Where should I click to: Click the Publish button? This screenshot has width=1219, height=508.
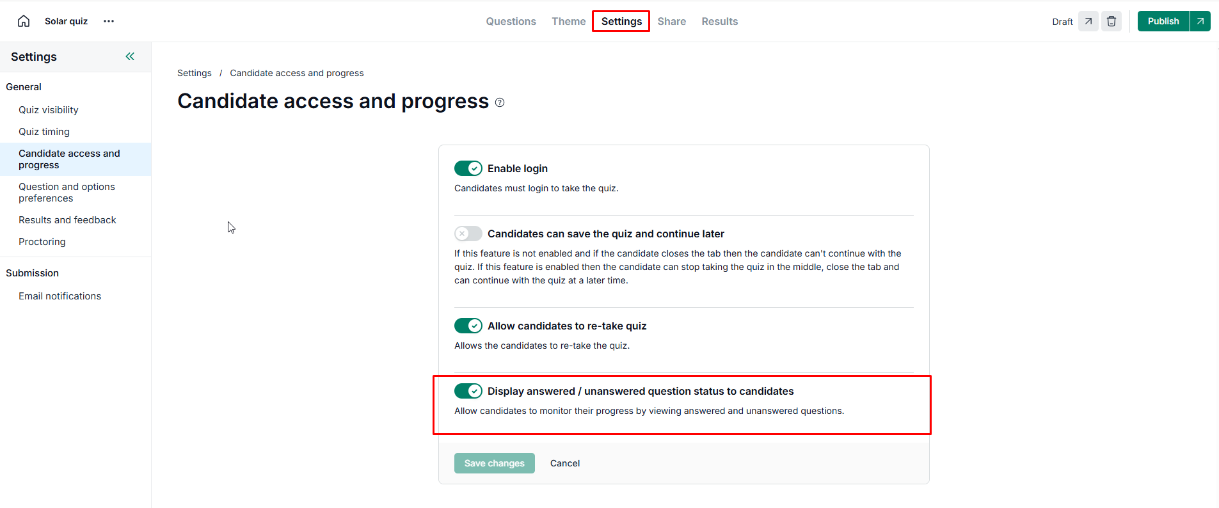click(1163, 21)
